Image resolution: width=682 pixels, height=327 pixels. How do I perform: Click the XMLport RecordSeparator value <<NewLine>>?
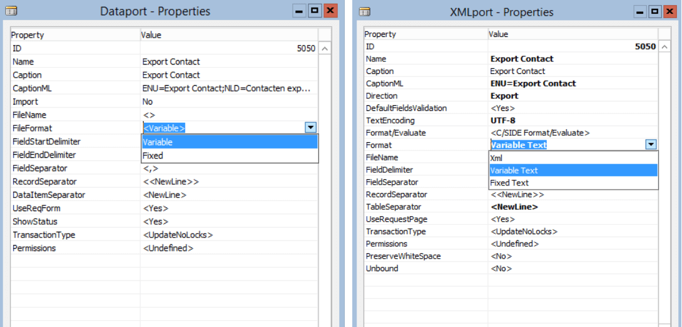point(517,195)
